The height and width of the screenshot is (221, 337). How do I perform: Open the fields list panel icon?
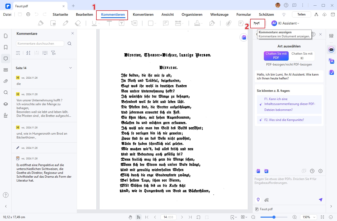click(6, 70)
